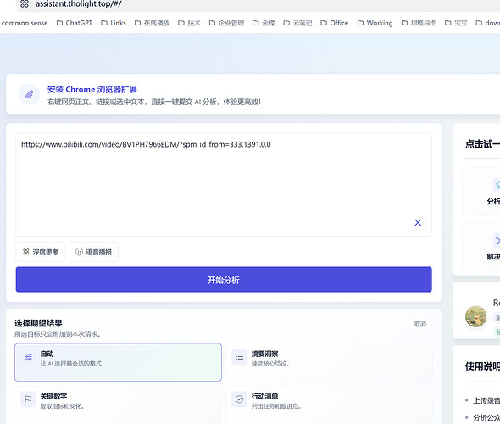Click the 取消 cancel button in results panel
Viewport: 500px width, 424px height.
420,324
